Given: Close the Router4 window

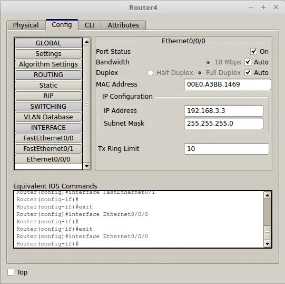Looking at the screenshot, I should [x=276, y=7].
